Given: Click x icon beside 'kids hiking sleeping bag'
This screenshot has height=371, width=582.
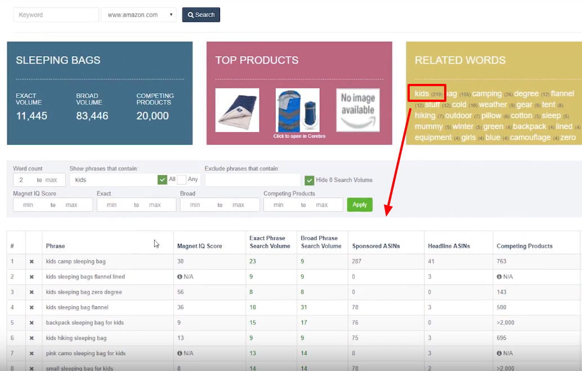Looking at the screenshot, I should [x=32, y=338].
